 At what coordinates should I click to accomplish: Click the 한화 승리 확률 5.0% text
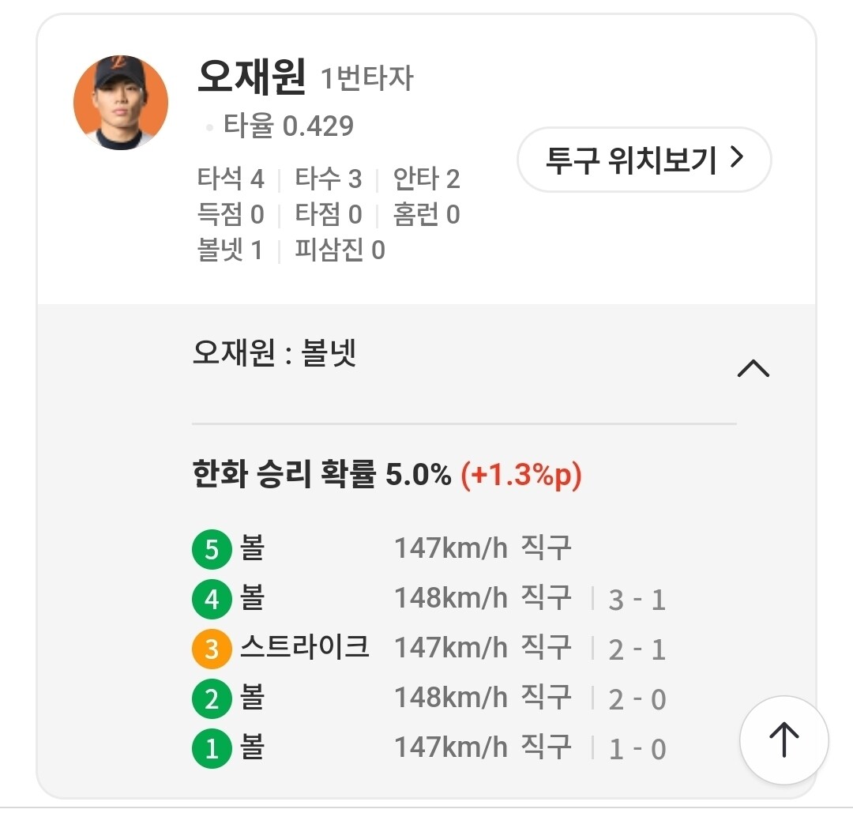[321, 475]
